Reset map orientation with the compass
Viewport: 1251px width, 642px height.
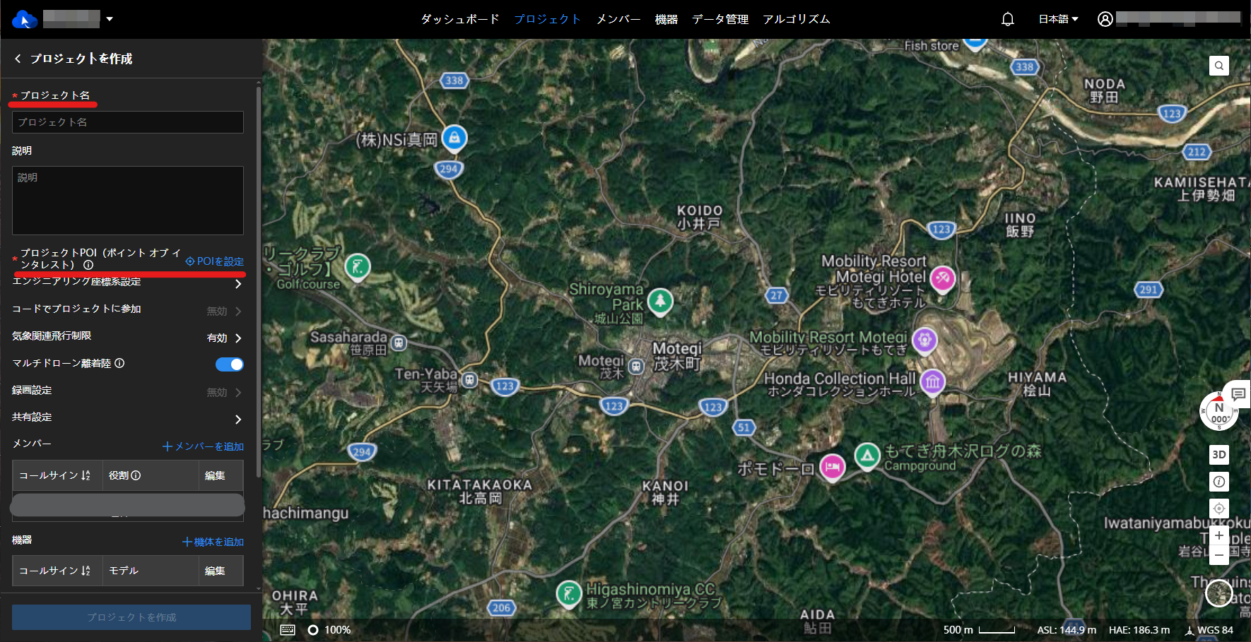tap(1218, 412)
